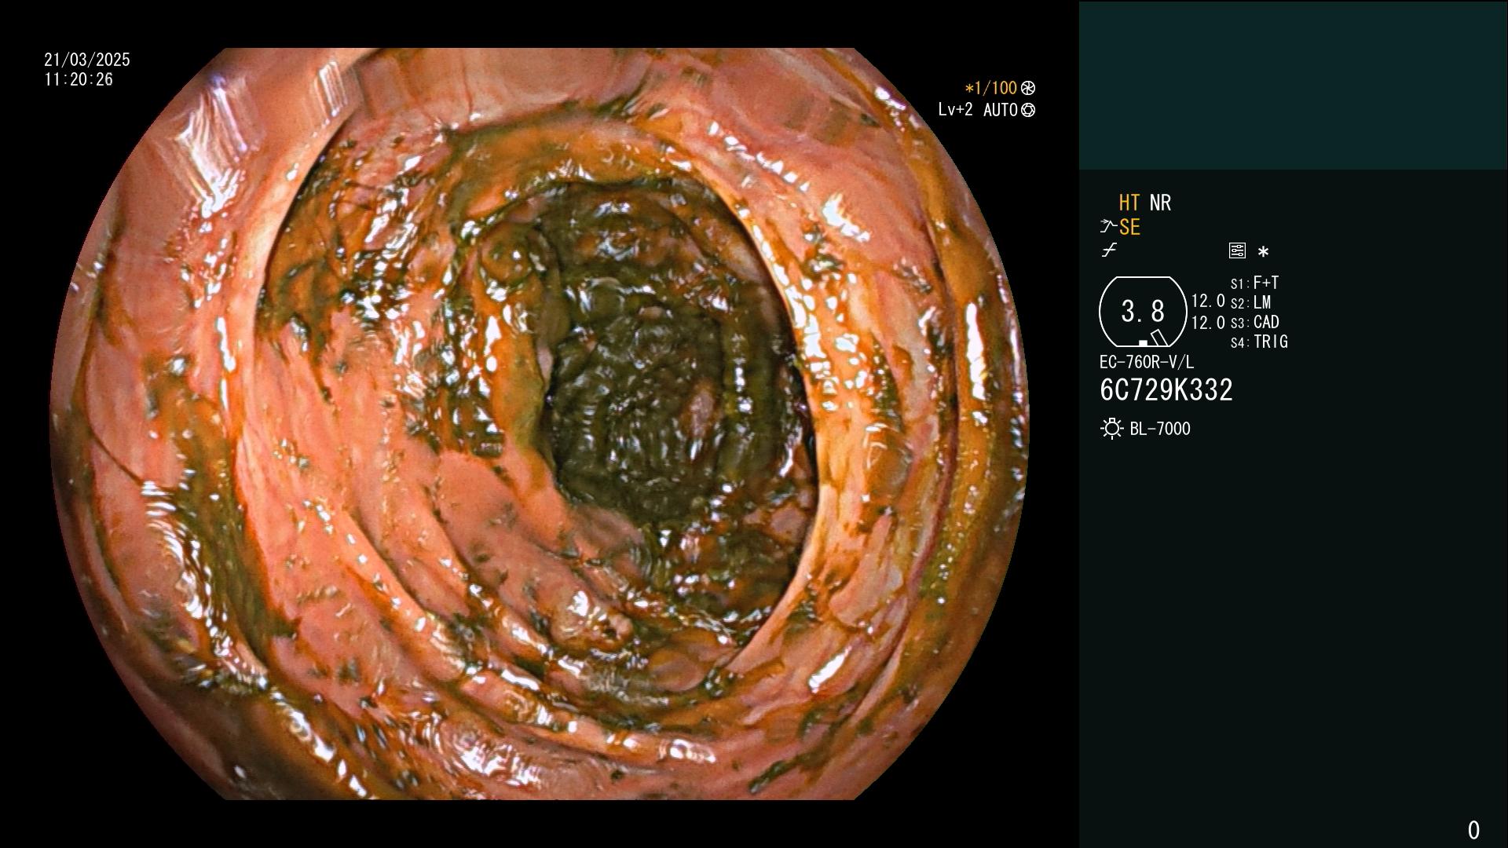The height and width of the screenshot is (848, 1508).
Task: Click the scope model EC-760R-V/L
Action: [x=1147, y=362]
